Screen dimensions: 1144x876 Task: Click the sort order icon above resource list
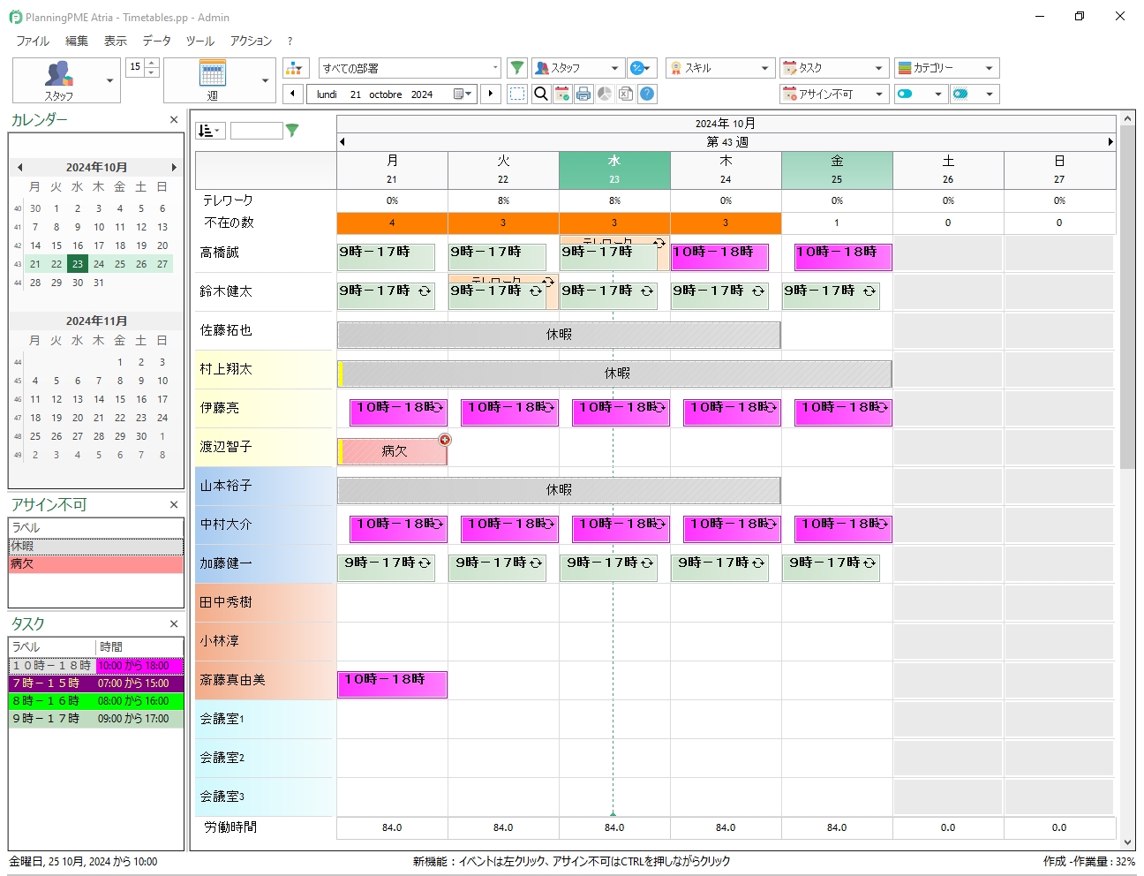210,131
